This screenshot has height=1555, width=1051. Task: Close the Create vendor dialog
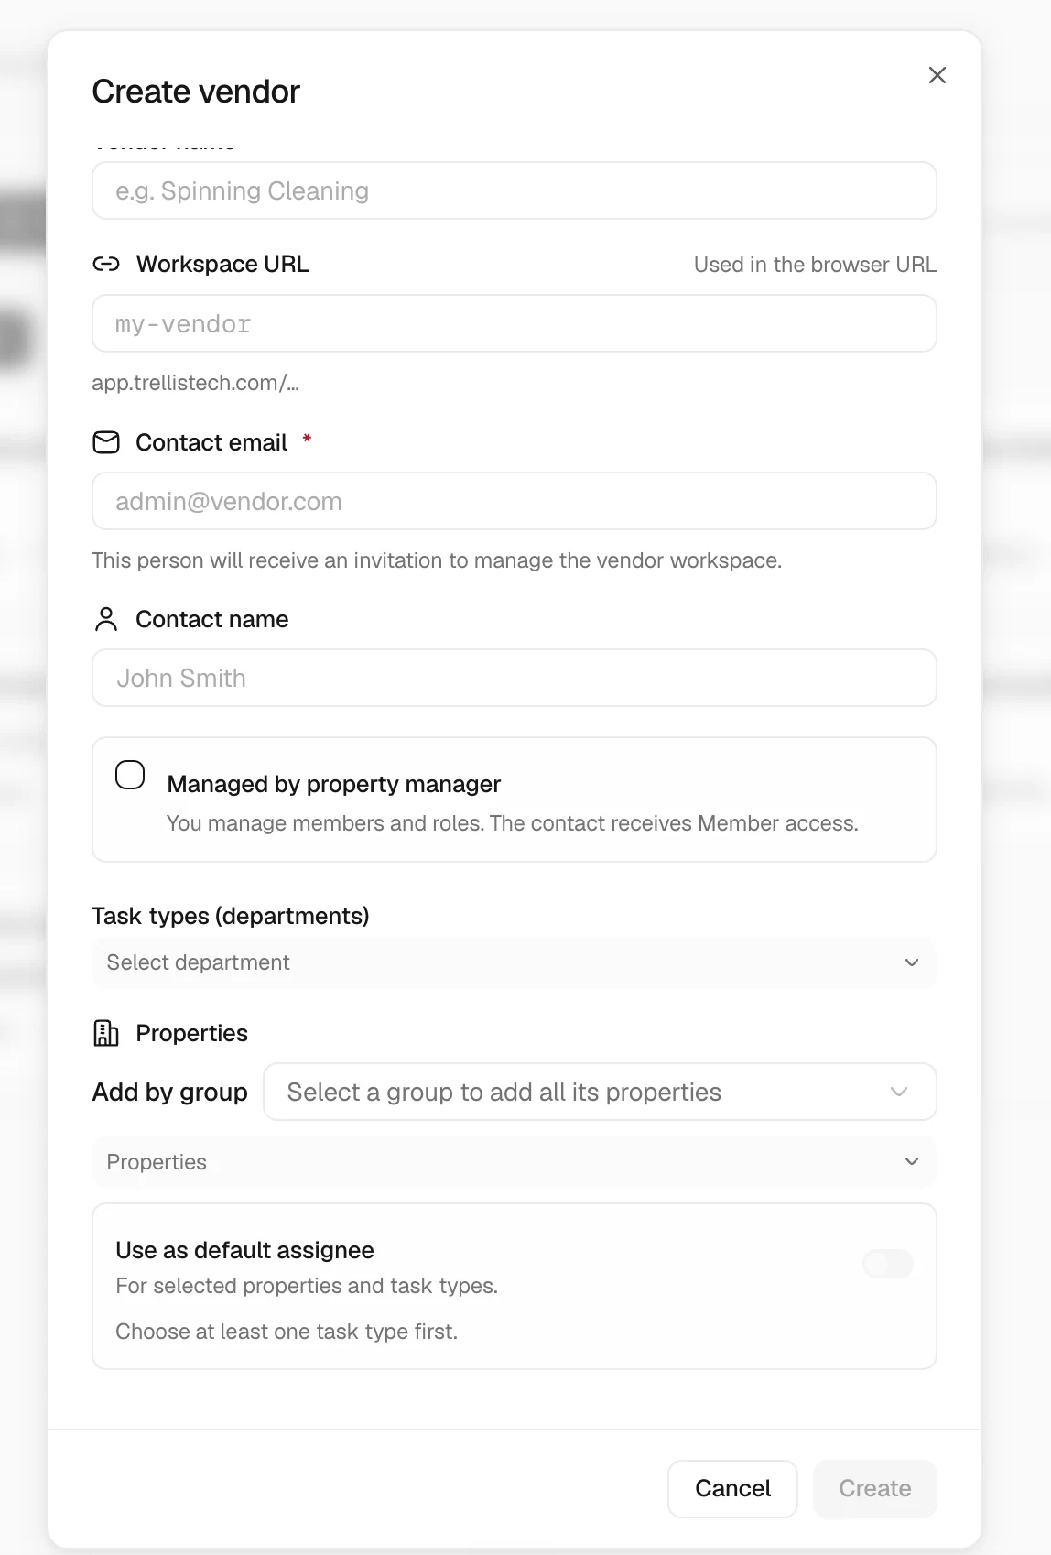point(937,75)
